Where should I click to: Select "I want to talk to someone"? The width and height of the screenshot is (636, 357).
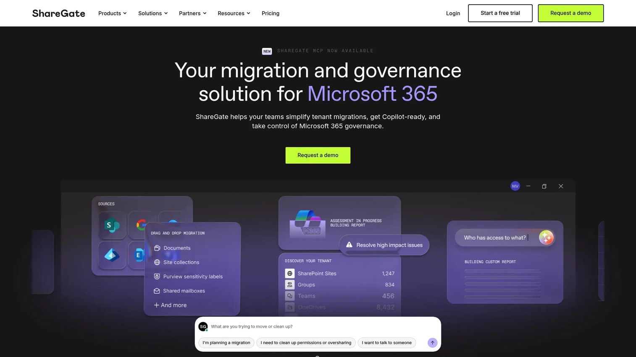pos(387,343)
